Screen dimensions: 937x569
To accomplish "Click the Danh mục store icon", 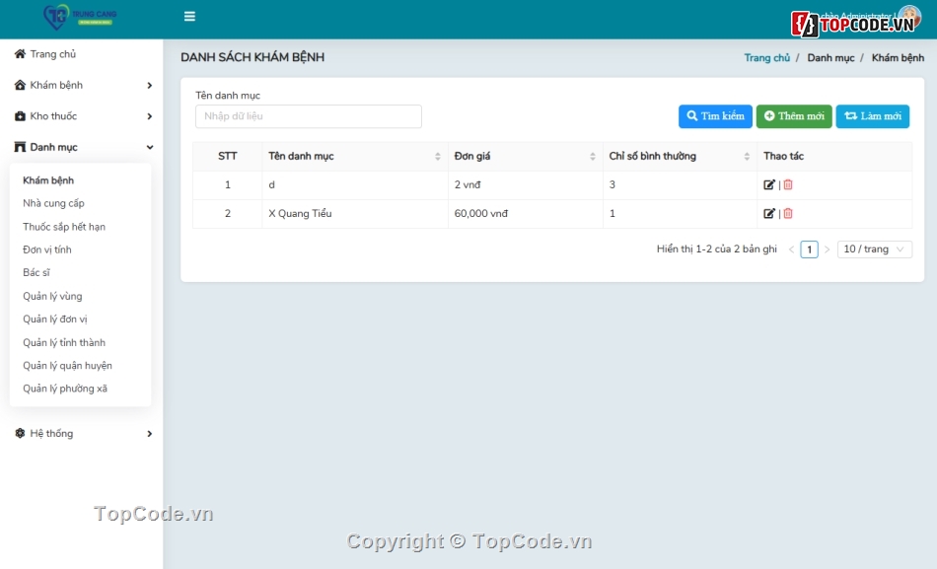I will [x=20, y=147].
